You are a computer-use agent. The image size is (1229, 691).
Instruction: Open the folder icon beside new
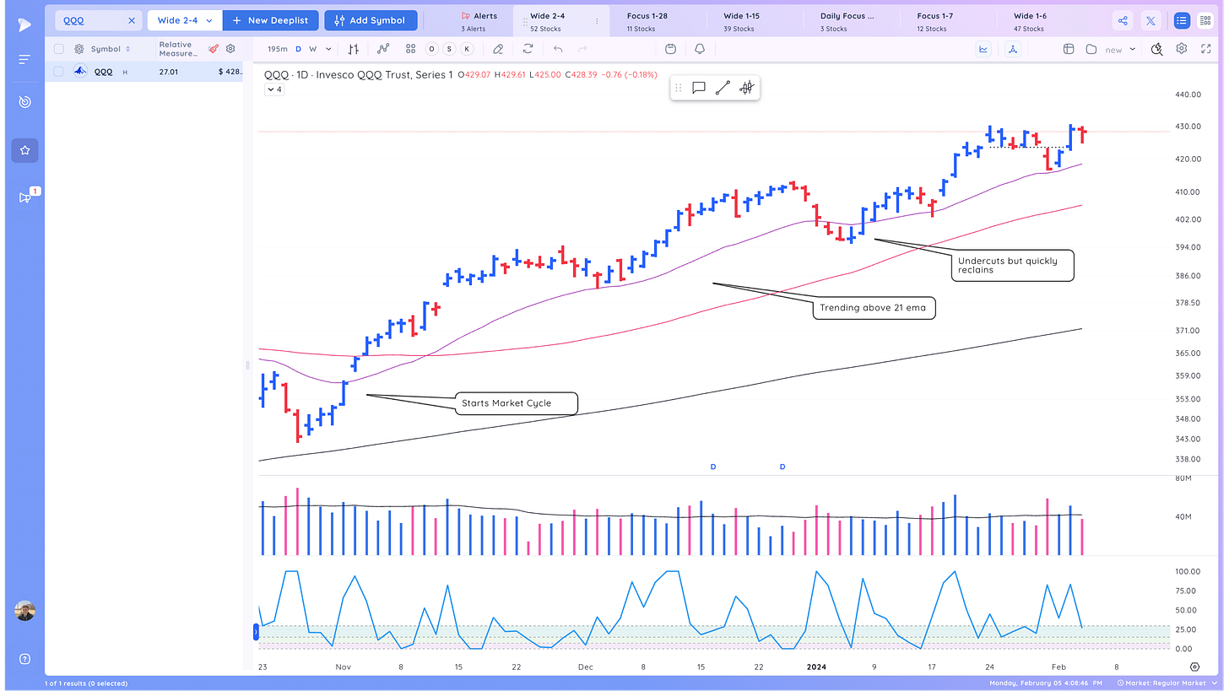(x=1091, y=49)
